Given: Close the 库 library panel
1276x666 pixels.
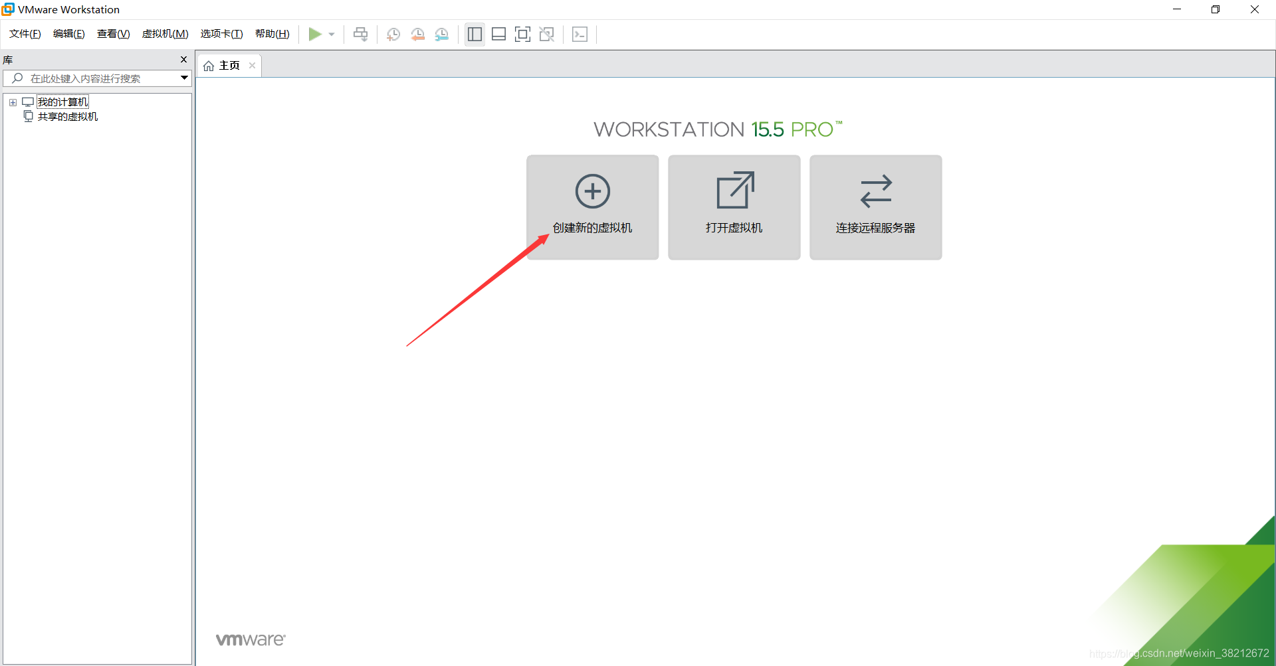Looking at the screenshot, I should (x=184, y=60).
